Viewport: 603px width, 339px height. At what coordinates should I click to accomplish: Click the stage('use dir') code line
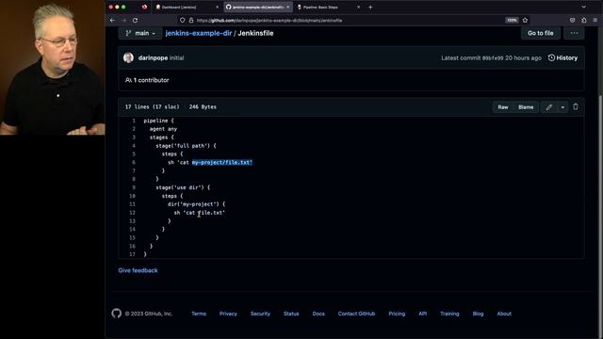point(183,187)
